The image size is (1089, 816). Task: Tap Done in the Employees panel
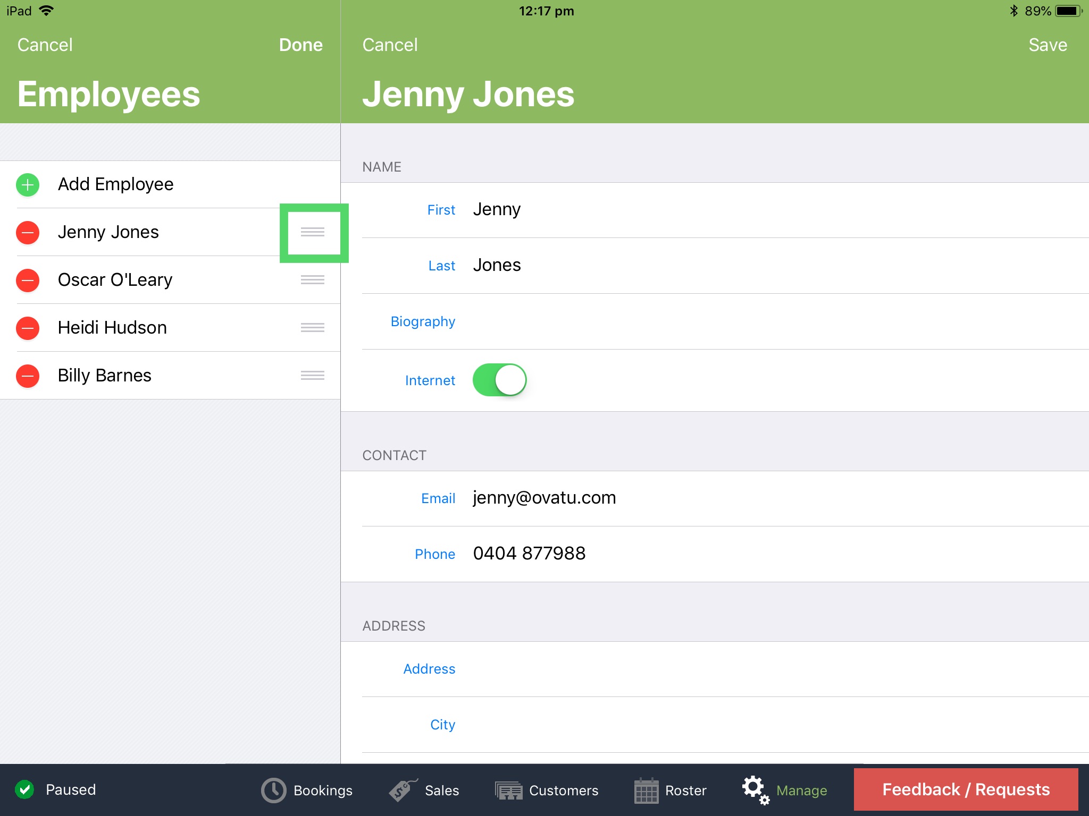300,45
